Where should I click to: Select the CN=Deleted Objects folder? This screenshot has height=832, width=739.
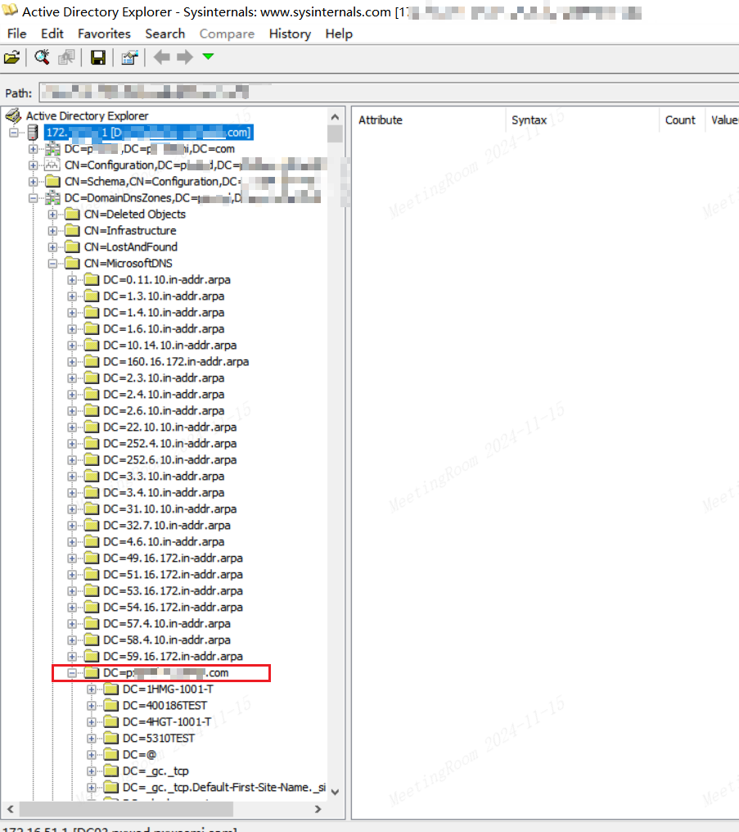pos(134,214)
